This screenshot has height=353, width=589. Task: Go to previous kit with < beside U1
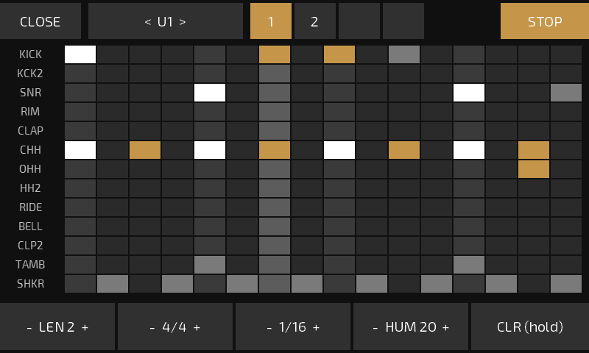coord(148,22)
